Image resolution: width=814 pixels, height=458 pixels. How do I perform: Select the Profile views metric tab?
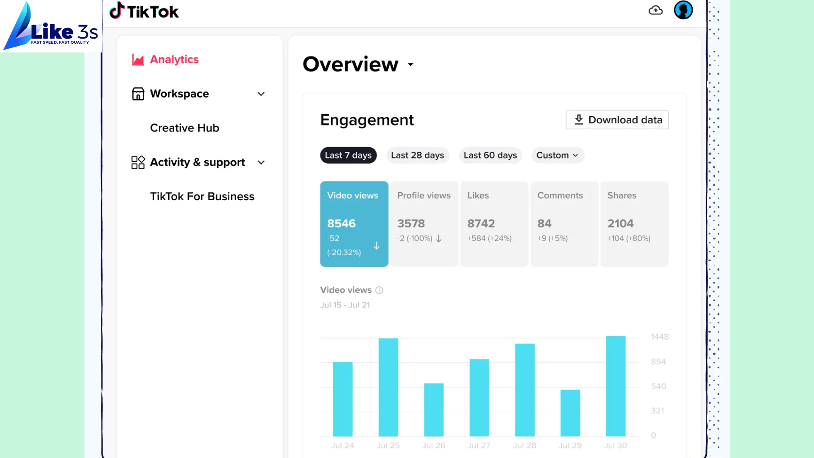(424, 224)
